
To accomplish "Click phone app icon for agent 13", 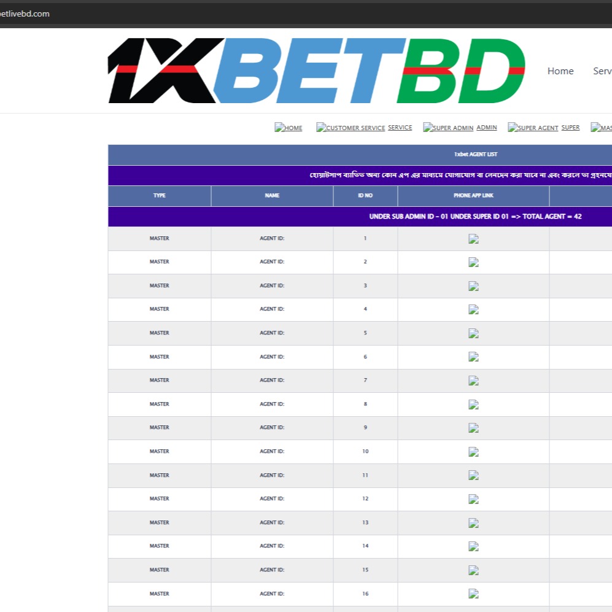I will click(x=473, y=523).
